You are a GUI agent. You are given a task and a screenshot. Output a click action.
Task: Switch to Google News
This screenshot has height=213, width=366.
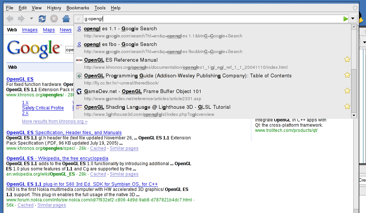point(66,30)
